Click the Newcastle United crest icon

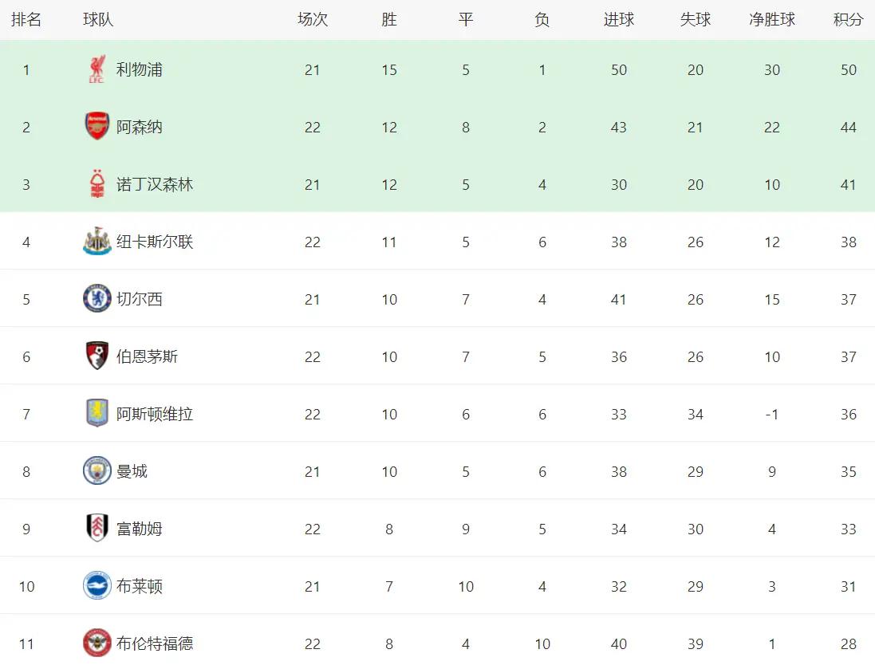97,242
